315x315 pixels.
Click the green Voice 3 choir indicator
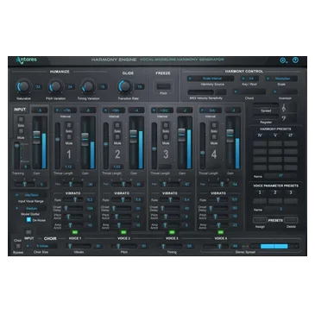click(x=172, y=232)
